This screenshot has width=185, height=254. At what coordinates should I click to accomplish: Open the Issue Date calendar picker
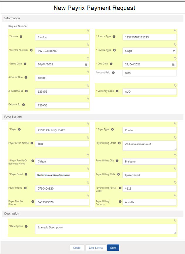pyautogui.click(x=86, y=64)
